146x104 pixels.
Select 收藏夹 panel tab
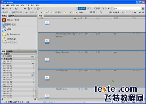(4, 16)
